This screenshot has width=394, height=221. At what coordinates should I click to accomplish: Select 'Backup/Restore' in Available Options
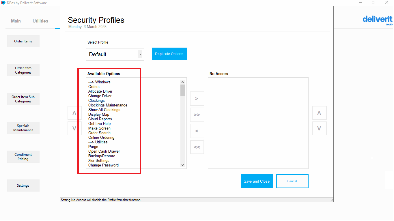(102, 156)
